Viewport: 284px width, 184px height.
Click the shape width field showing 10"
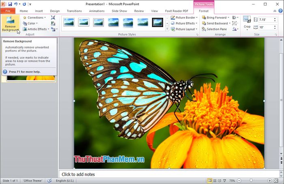click(266, 27)
